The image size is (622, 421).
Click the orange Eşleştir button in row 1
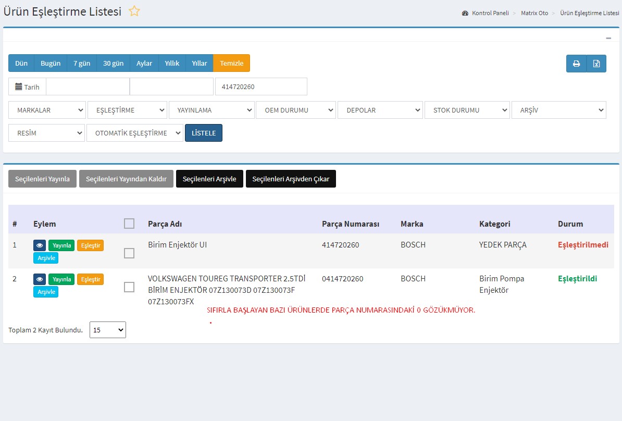click(x=90, y=245)
